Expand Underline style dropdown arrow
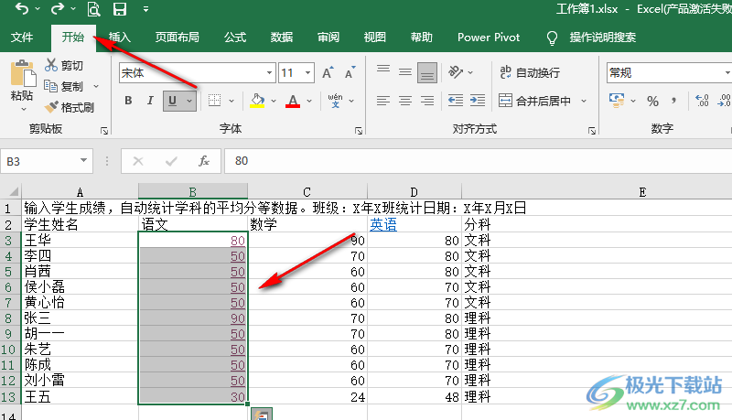 [189, 101]
